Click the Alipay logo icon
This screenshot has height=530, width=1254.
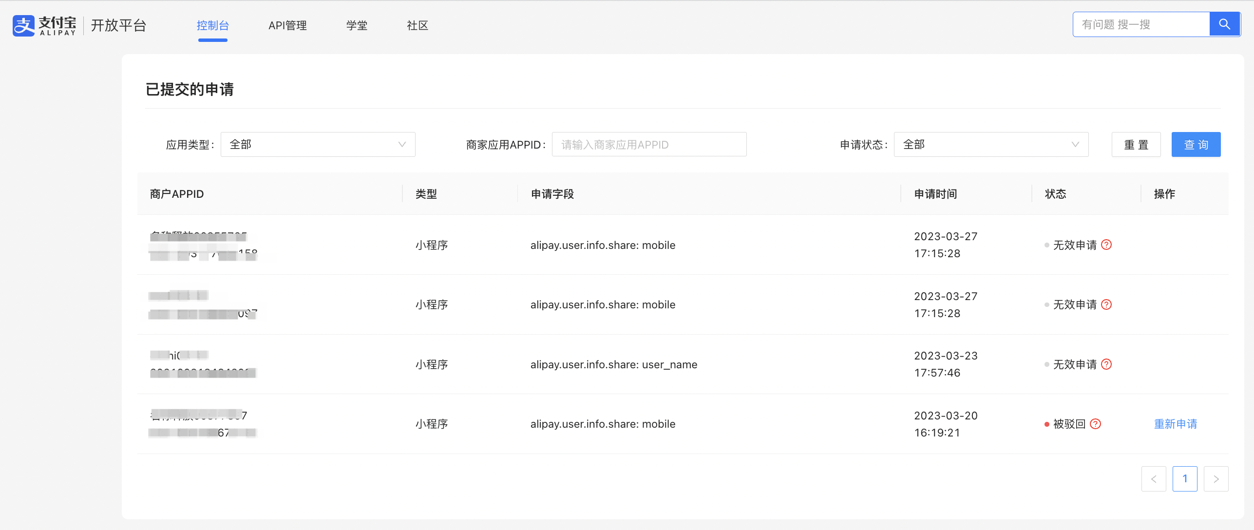[23, 25]
